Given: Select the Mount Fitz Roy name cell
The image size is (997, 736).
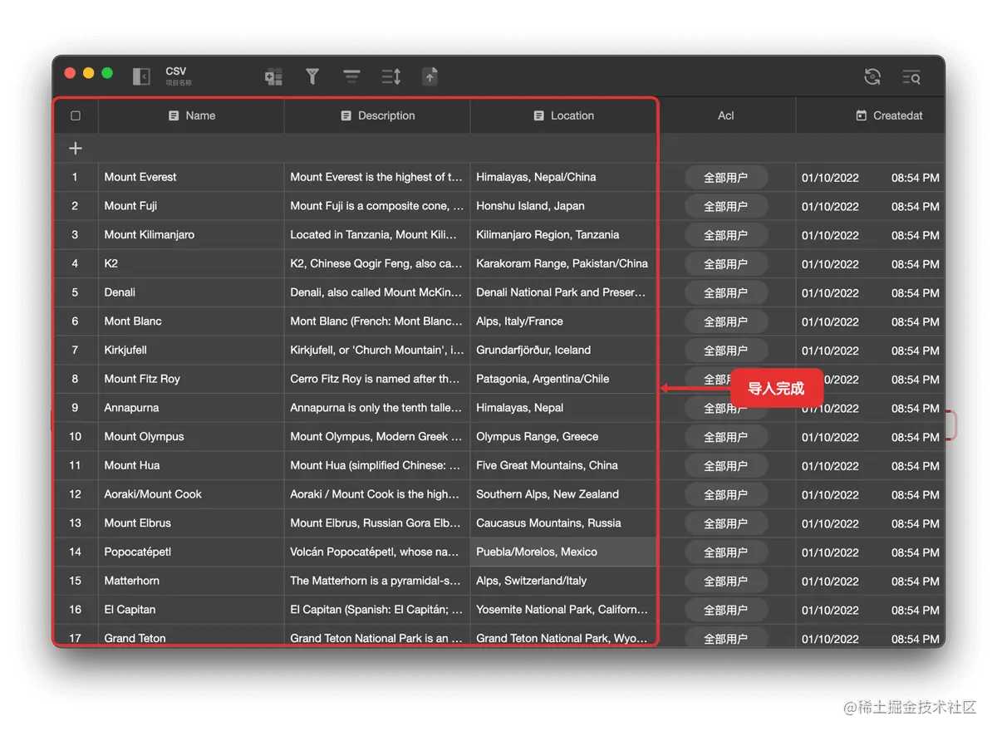Looking at the screenshot, I should 191,379.
